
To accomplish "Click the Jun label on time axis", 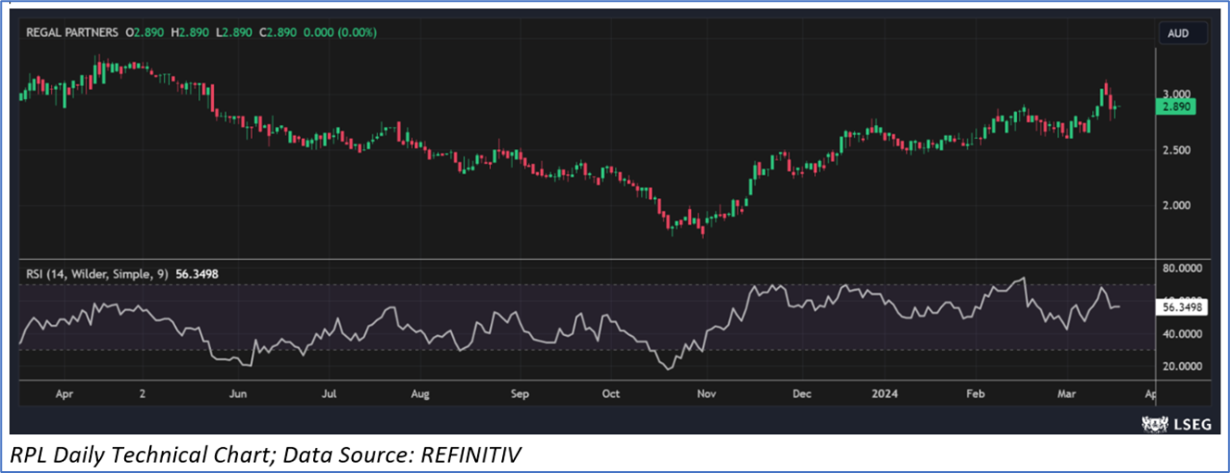I will coord(238,393).
